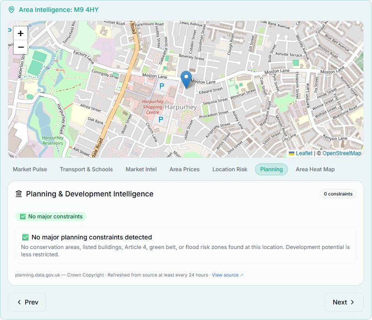Click 'planning.data.gov.uk — Crown Copyright' footer text
Image resolution: width=372 pixels, height=320 pixels.
pos(59,275)
